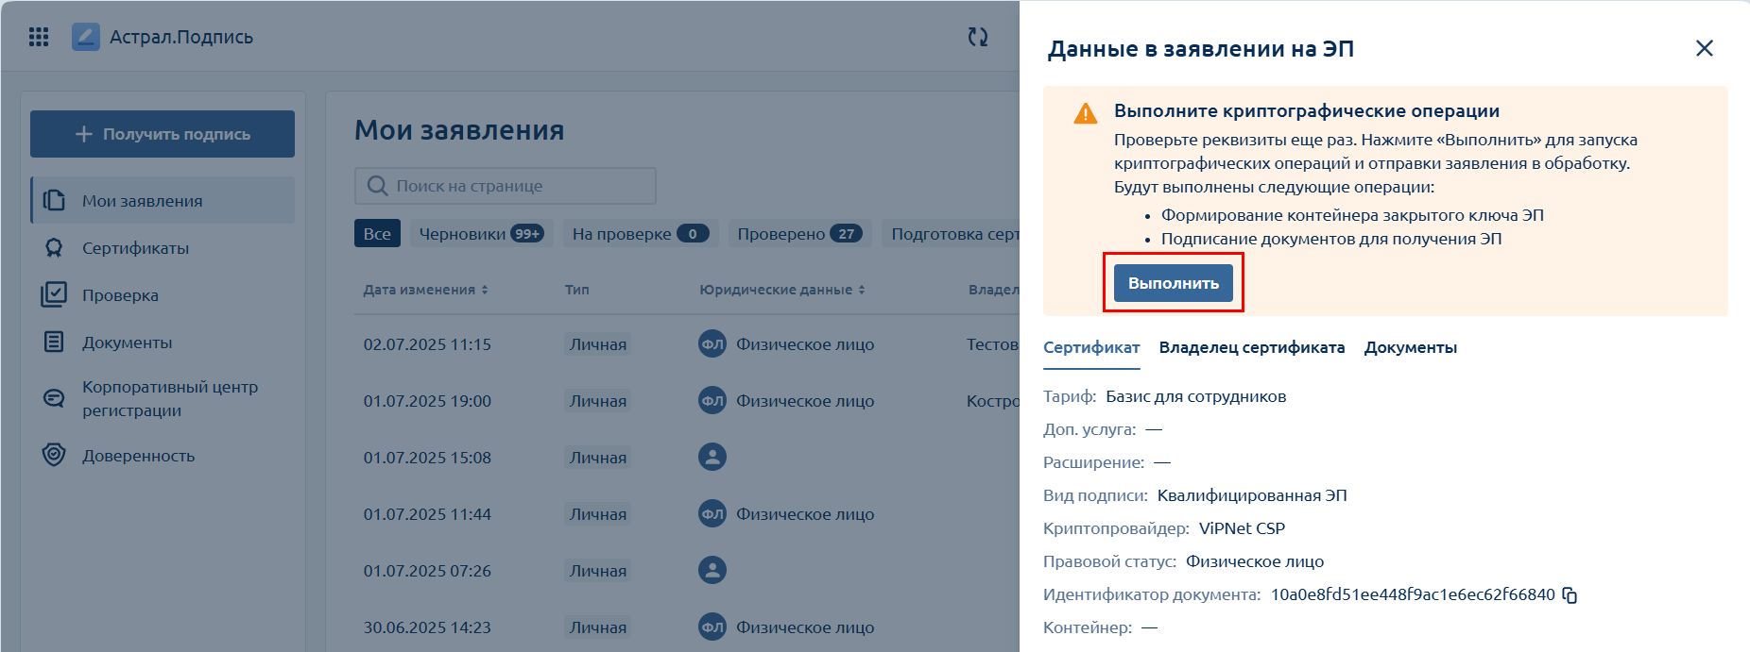Open the 01.07.2025 07:26 application row
Screen dimensions: 1750x652
pos(687,571)
